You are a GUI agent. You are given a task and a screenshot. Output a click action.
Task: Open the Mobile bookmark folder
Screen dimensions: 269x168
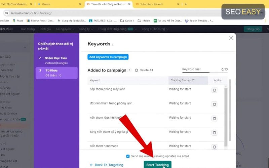[144, 20]
